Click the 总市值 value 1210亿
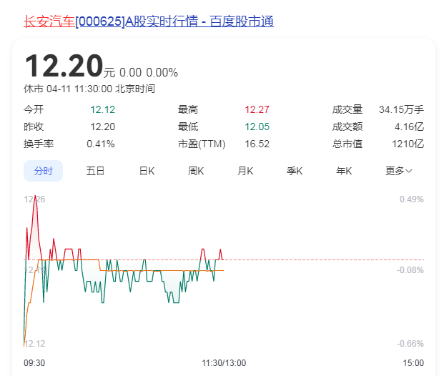This screenshot has height=376, width=444. [408, 144]
